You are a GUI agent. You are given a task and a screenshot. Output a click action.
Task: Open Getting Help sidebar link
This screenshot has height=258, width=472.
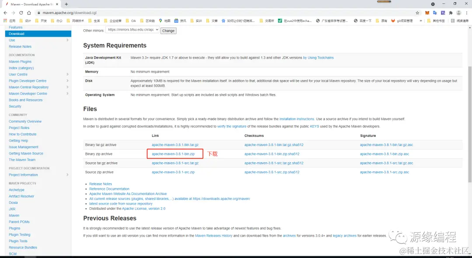(18, 141)
